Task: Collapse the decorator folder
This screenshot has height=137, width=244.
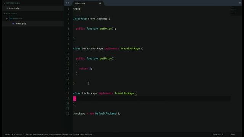Action: coord(7,19)
